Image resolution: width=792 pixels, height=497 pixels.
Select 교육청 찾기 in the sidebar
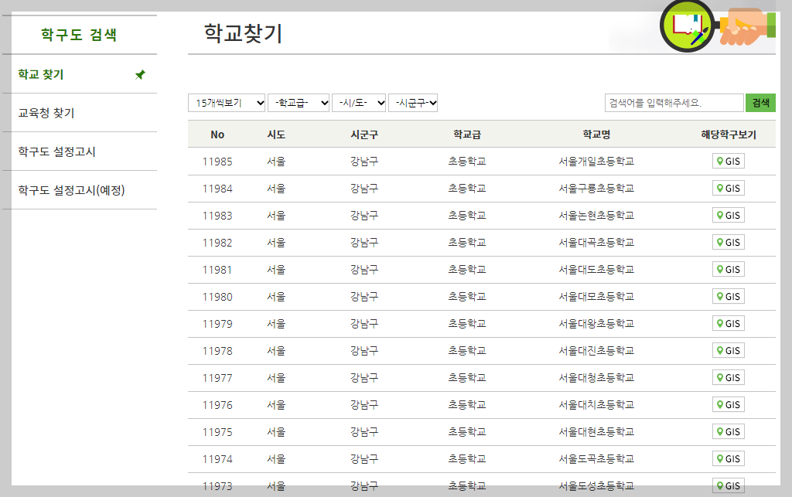(46, 113)
